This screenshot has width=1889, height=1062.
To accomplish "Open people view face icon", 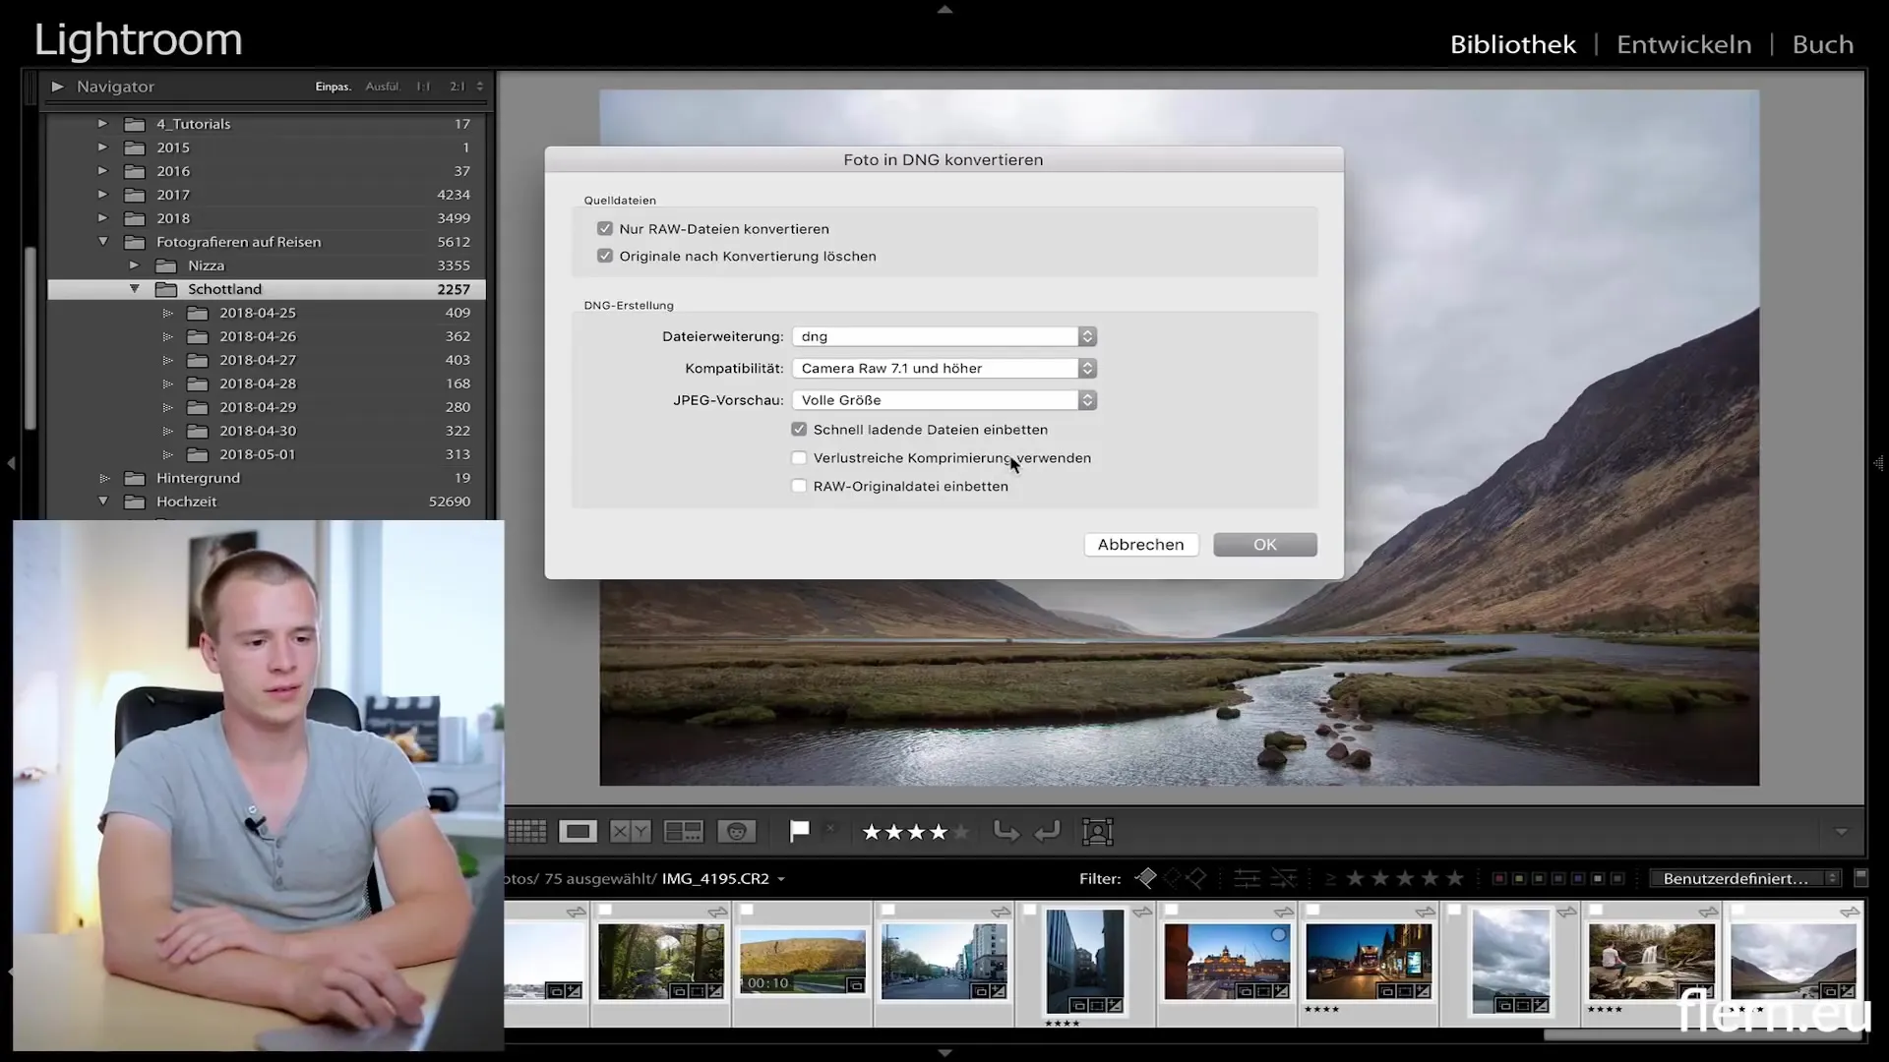I will click(x=736, y=832).
